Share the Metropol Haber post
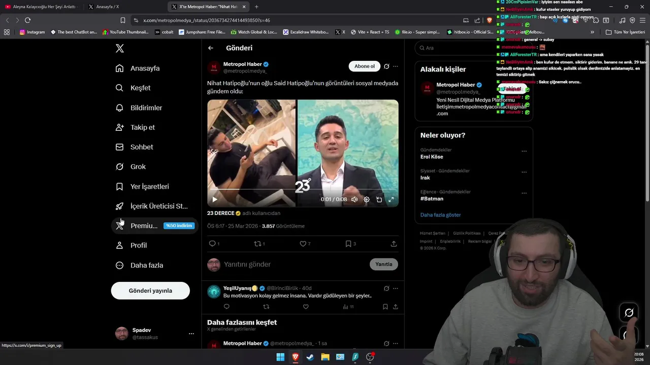Image resolution: width=650 pixels, height=365 pixels. (394, 244)
